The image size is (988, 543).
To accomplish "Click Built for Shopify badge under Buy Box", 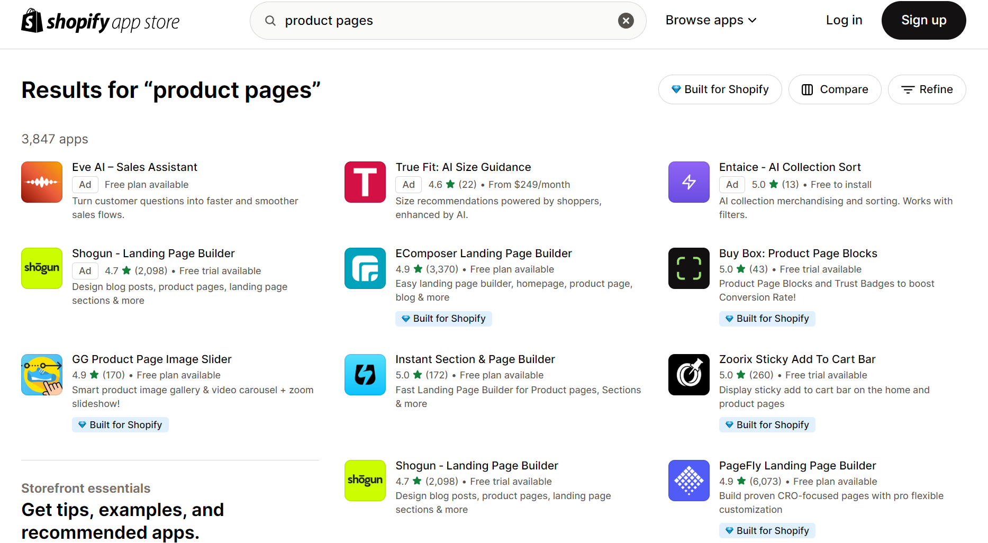I will click(767, 319).
